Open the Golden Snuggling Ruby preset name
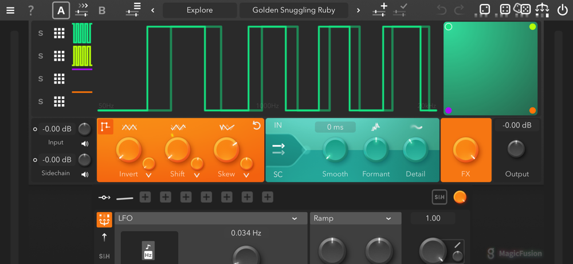The height and width of the screenshot is (264, 573). coord(293,10)
